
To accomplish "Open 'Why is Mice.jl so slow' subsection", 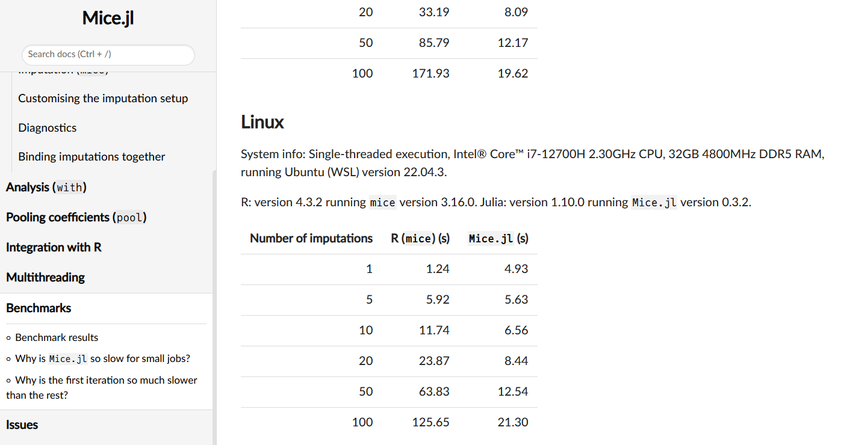I will [102, 358].
